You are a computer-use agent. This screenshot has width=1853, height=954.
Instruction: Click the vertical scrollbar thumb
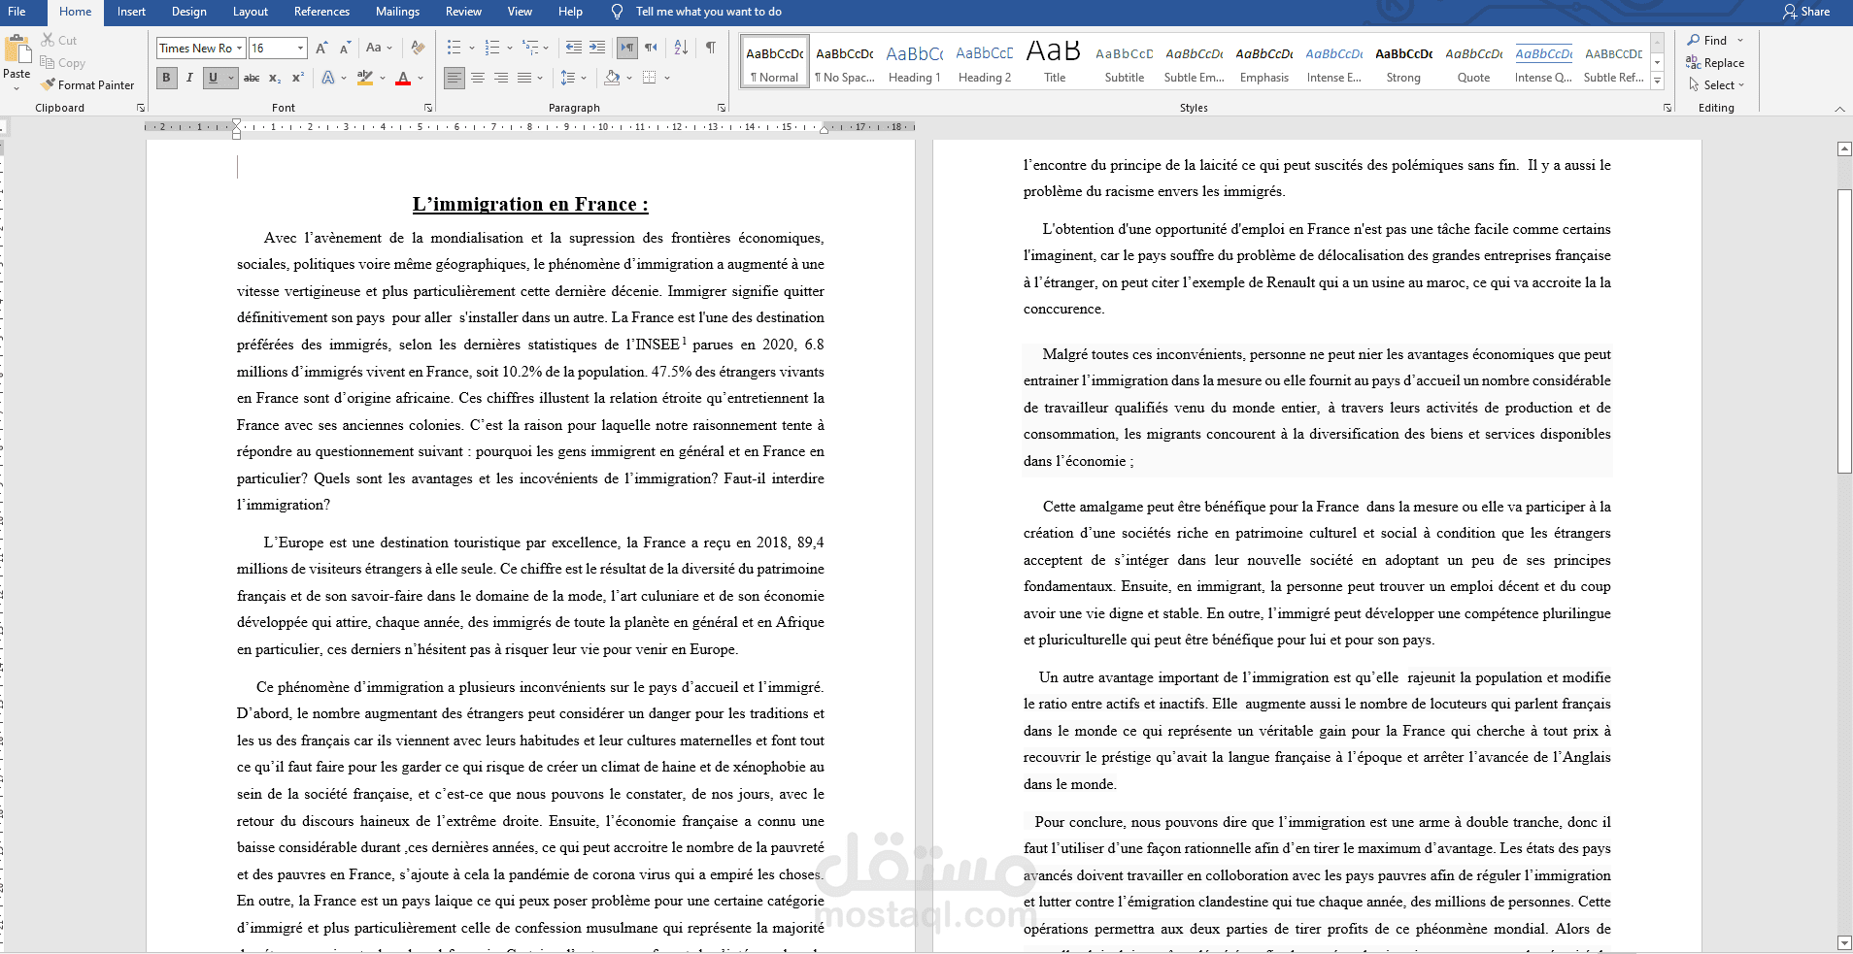(x=1845, y=331)
